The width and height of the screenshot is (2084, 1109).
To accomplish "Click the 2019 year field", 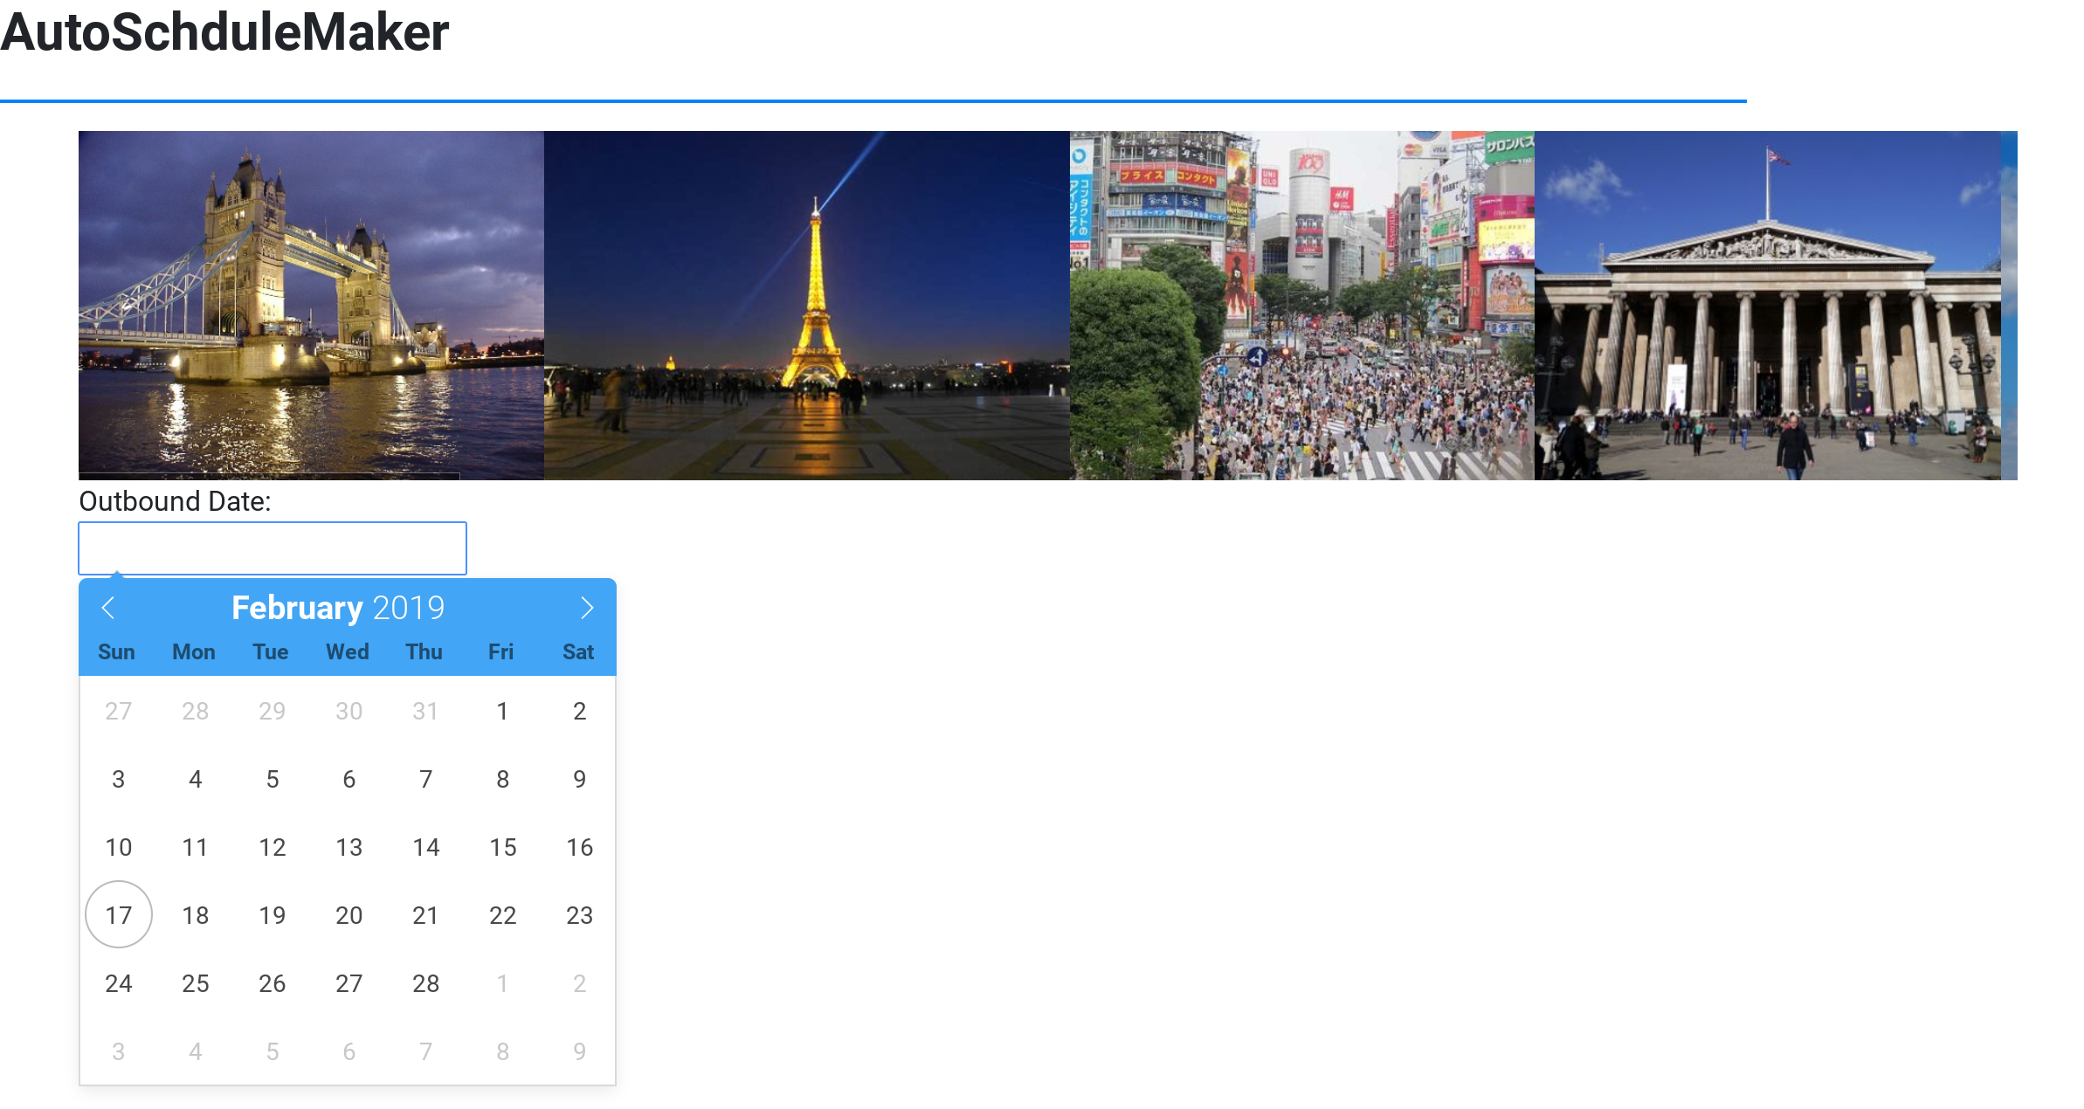I will [409, 608].
